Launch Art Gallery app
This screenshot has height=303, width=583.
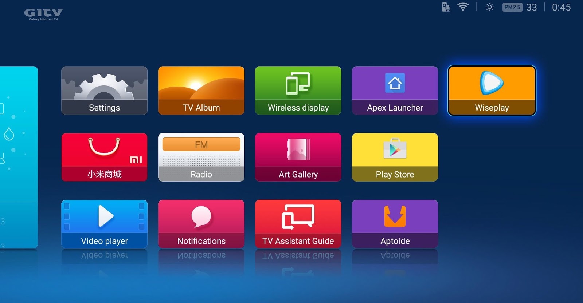pos(298,157)
